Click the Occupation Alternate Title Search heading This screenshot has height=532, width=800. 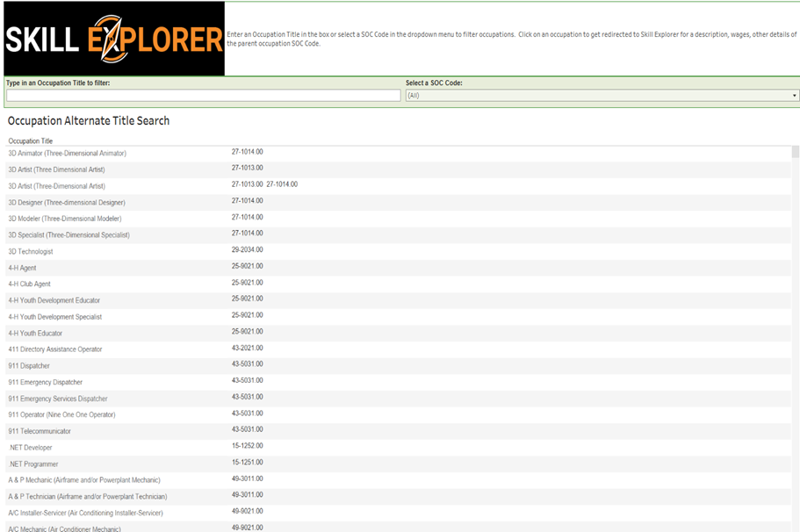tap(89, 121)
